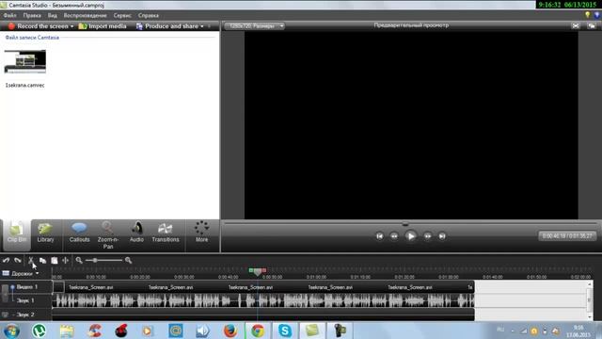Click the timeline vertical scrollbar down arrow
This screenshot has height=339, width=602.
(x=590, y=317)
